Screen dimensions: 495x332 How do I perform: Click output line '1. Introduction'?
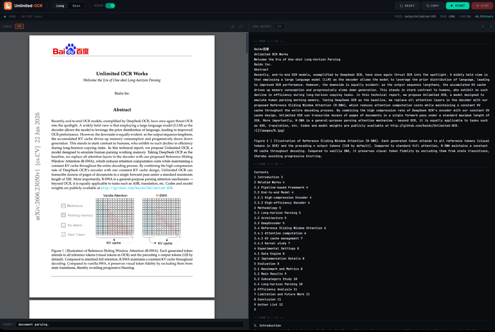(267, 326)
